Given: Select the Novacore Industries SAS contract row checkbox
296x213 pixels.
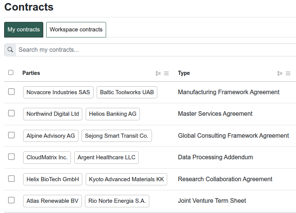Looking at the screenshot, I should 11,92.
